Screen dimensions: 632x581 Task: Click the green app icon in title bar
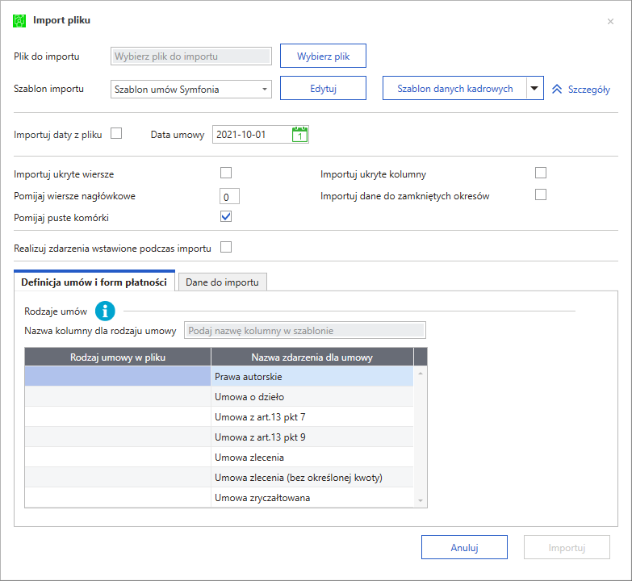click(19, 21)
